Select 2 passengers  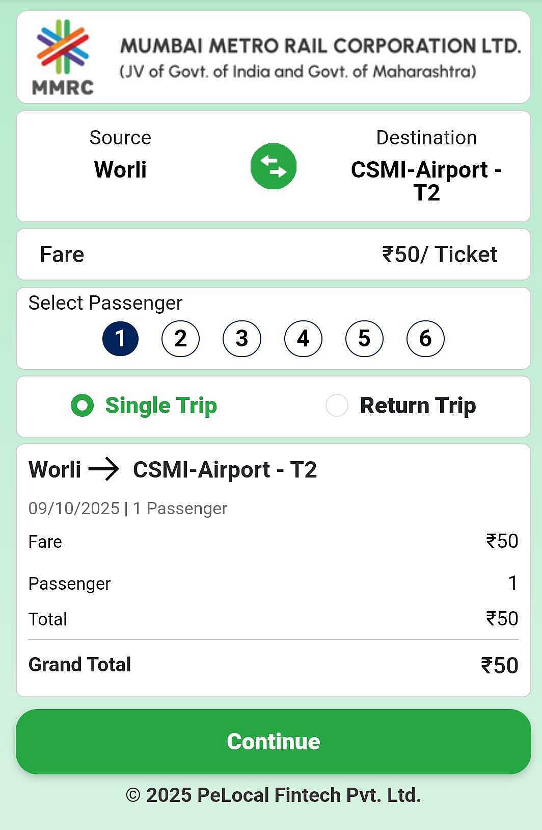[180, 338]
